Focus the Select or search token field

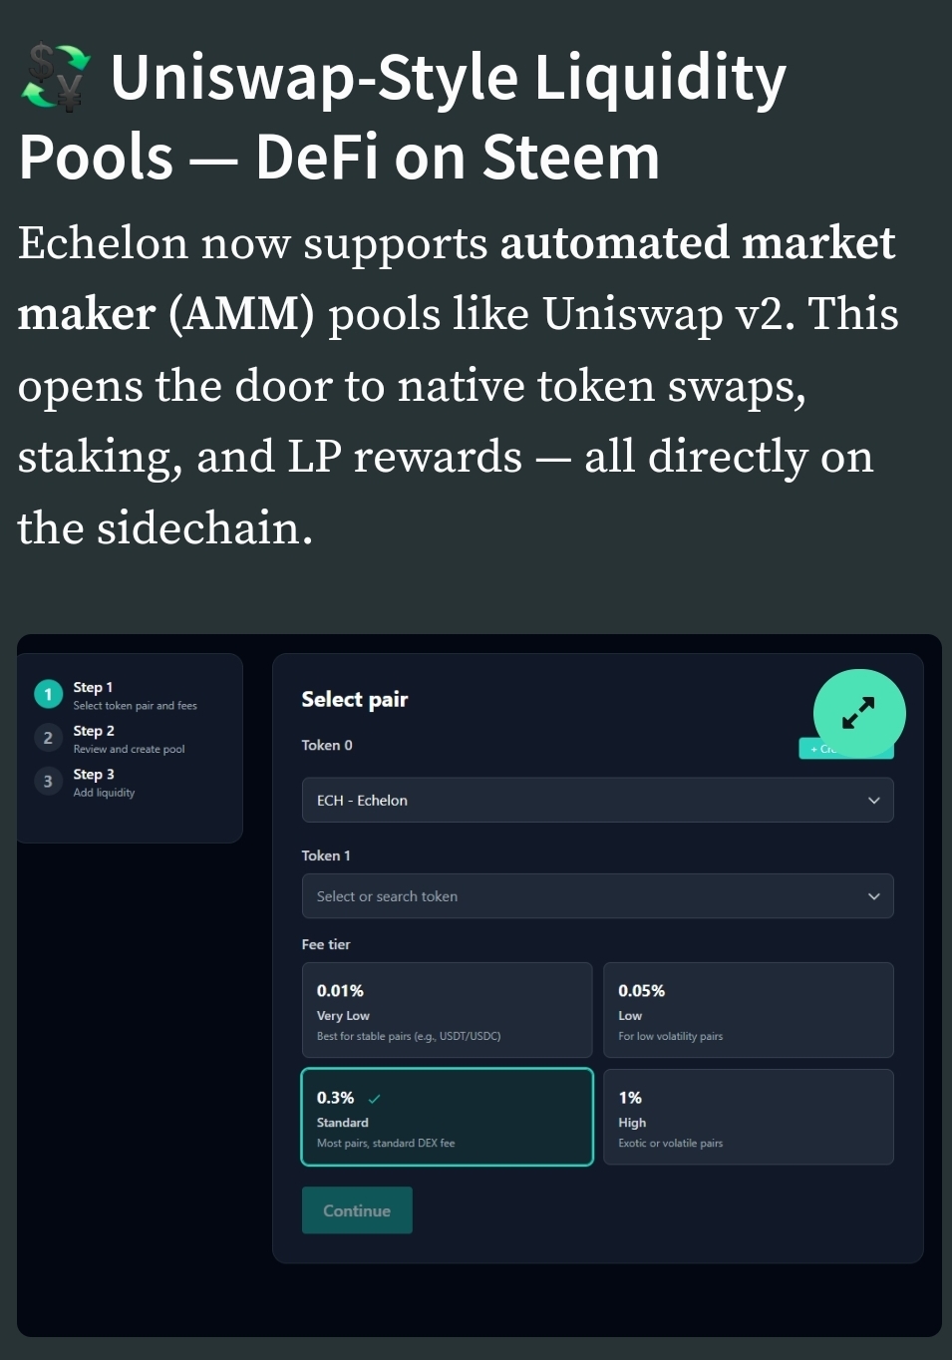tap(597, 896)
